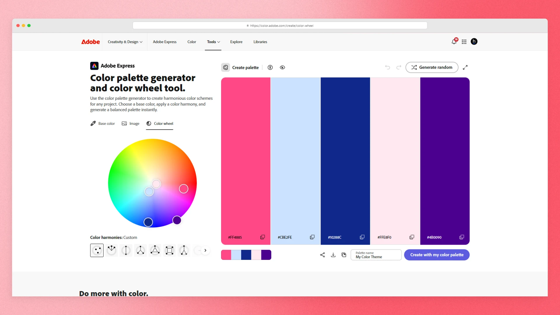Open notifications bell
The width and height of the screenshot is (560, 315).
click(454, 42)
